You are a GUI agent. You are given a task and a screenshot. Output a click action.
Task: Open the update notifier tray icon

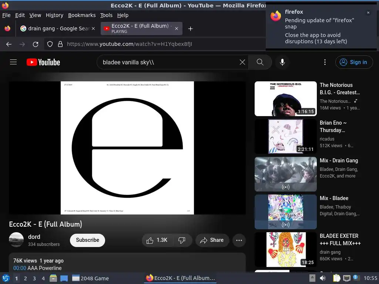coord(356,278)
